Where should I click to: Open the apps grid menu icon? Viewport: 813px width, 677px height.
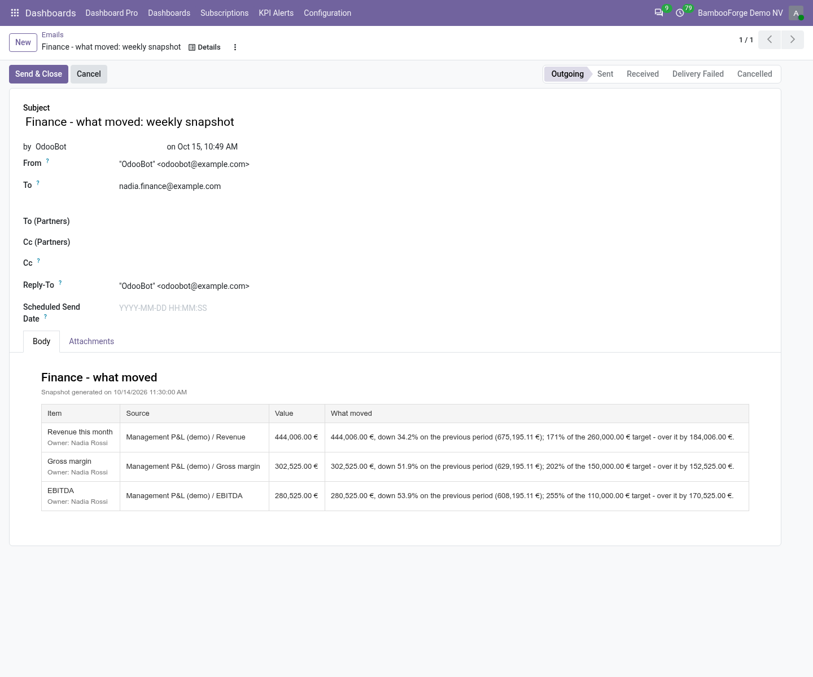pyautogui.click(x=15, y=13)
